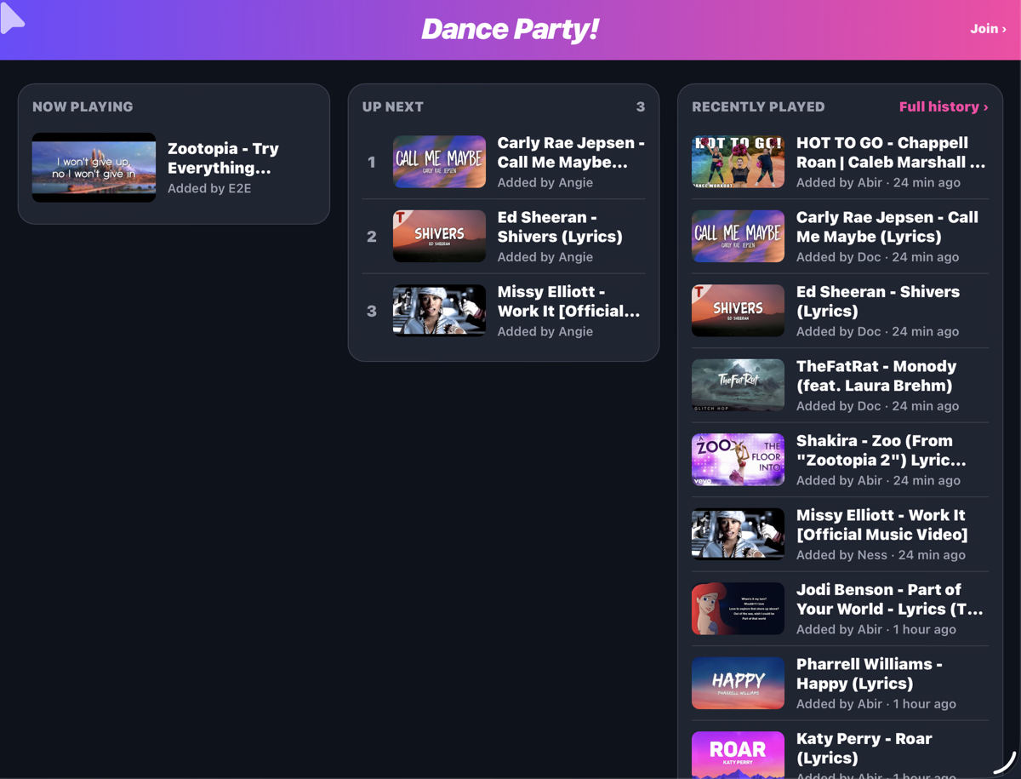The width and height of the screenshot is (1021, 779).
Task: Select Missy Elliott title in Recently Played
Action: tap(882, 524)
